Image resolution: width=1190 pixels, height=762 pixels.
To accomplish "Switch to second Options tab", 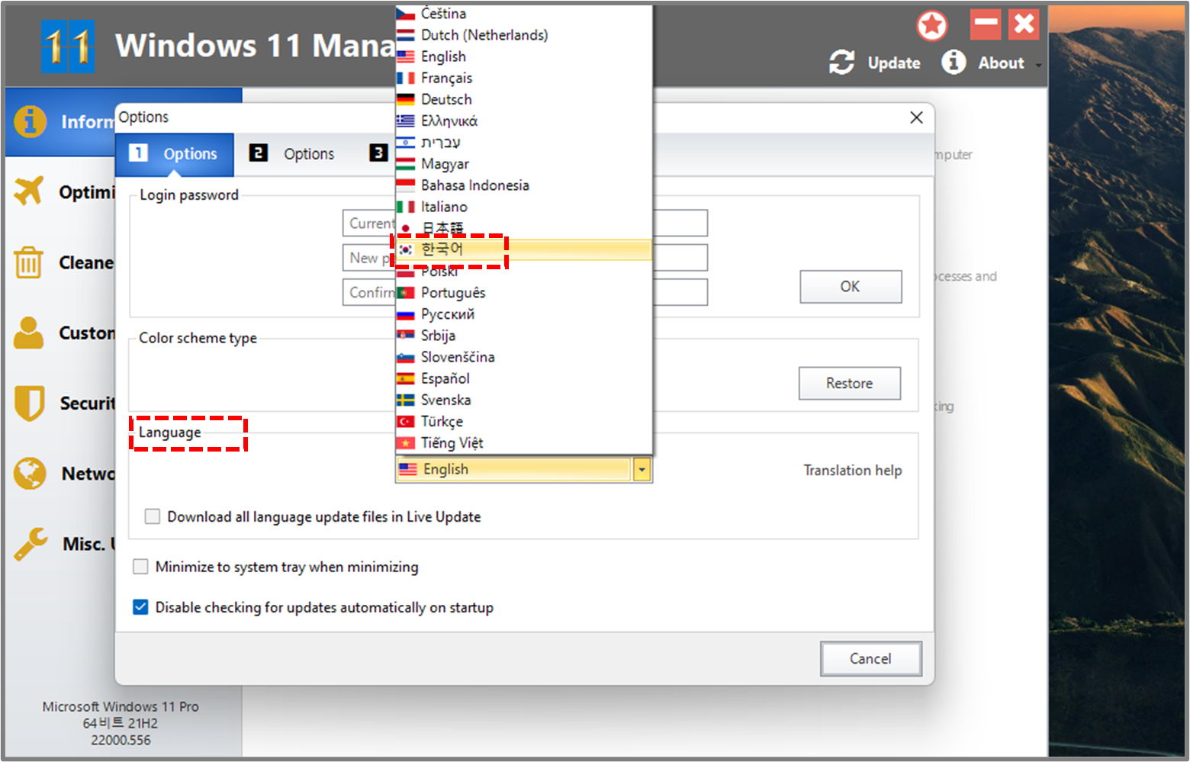I will (x=293, y=154).
